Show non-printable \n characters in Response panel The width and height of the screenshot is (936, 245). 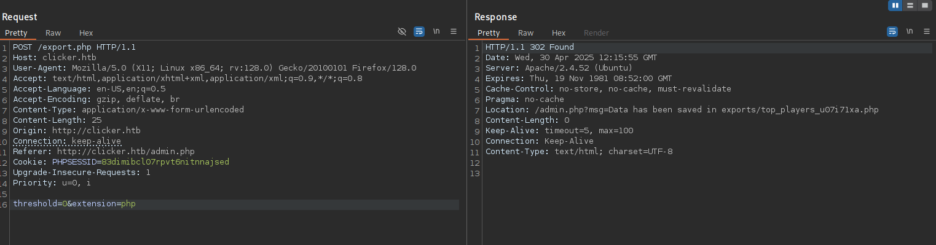(x=909, y=31)
